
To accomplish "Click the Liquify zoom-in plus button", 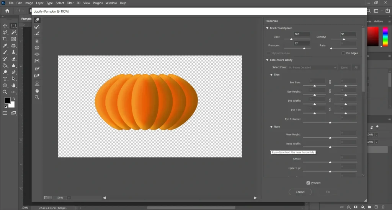I will click(x=50, y=197).
